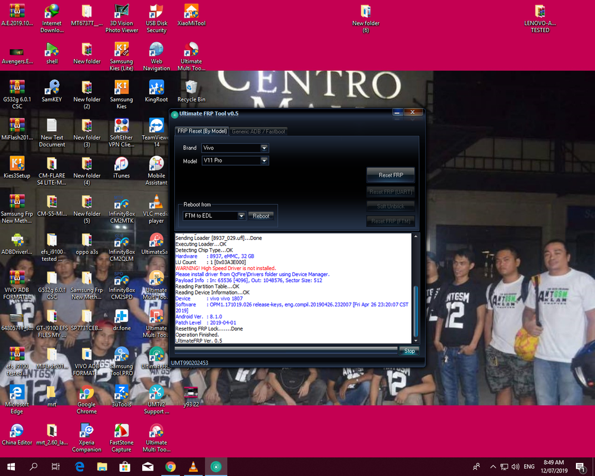This screenshot has height=476, width=595.
Task: Open FastStone Capture shortcut
Action: click(121, 438)
